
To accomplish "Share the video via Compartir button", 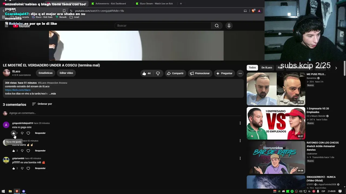I will point(175,73).
